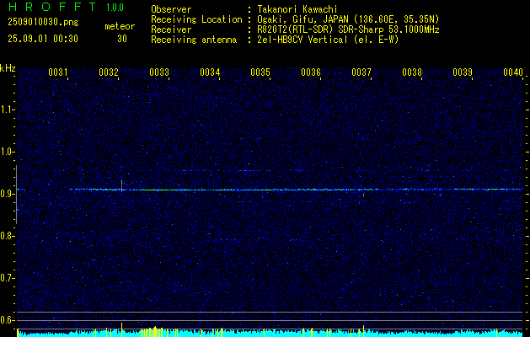Click the 0.9 kHz axis label
The height and width of the screenshot is (337, 530).
coord(8,194)
